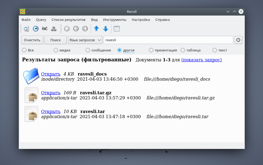Open the Настройка menu
Viewport: 263px width, 165px height.
tap(141, 20)
